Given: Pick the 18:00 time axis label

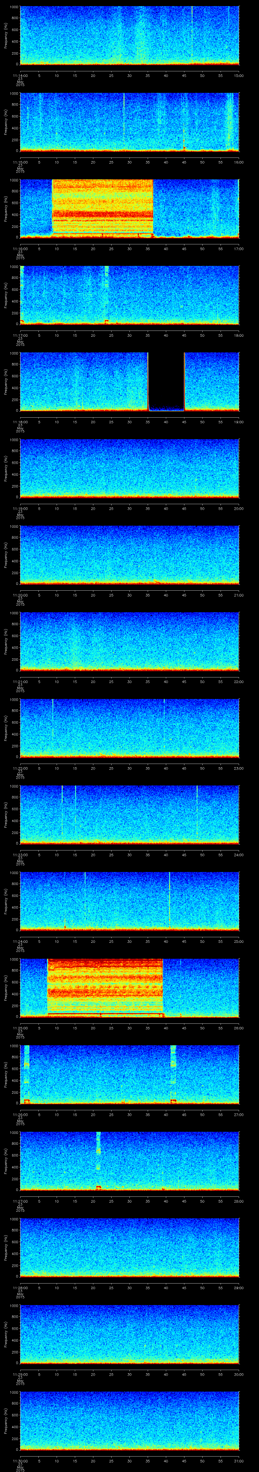Looking at the screenshot, I should pos(239,335).
